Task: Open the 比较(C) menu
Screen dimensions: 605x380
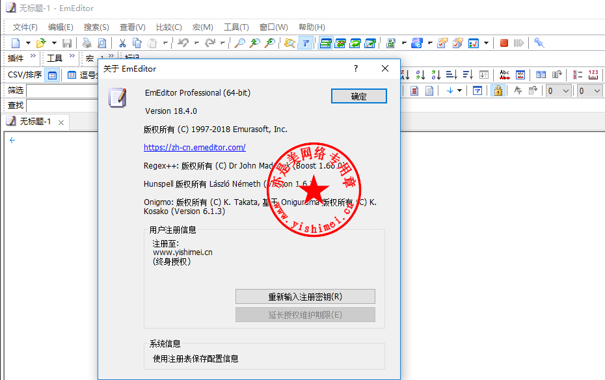Action: coord(169,27)
